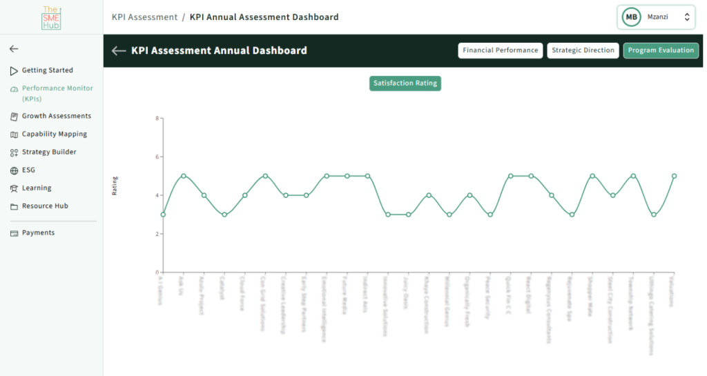The height and width of the screenshot is (376, 707).
Task: Toggle the Satisfaction Rating series button
Action: tap(405, 83)
